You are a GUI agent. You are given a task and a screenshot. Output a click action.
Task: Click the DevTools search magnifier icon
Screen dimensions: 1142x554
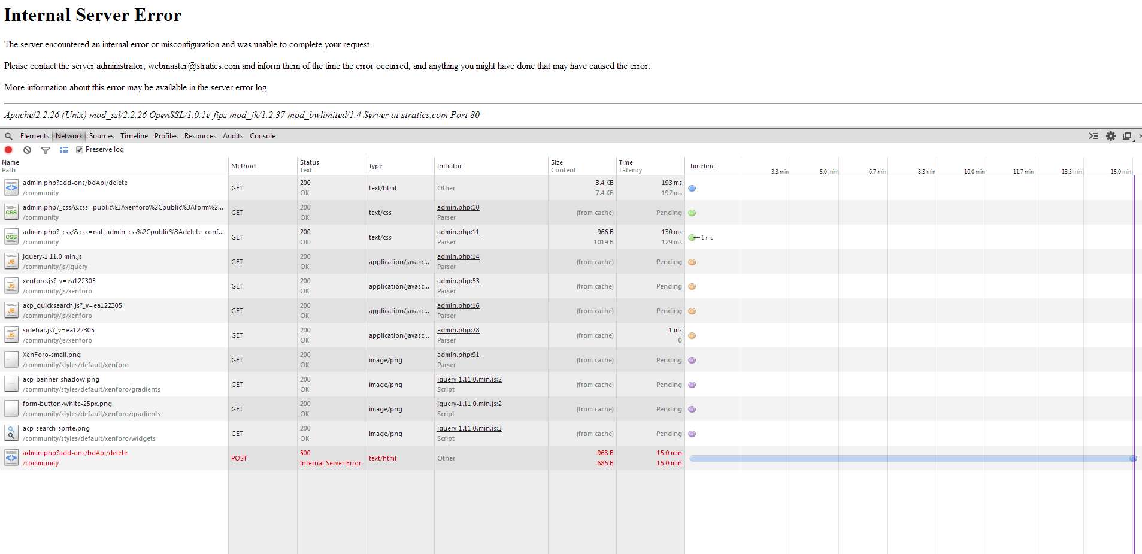click(x=8, y=136)
